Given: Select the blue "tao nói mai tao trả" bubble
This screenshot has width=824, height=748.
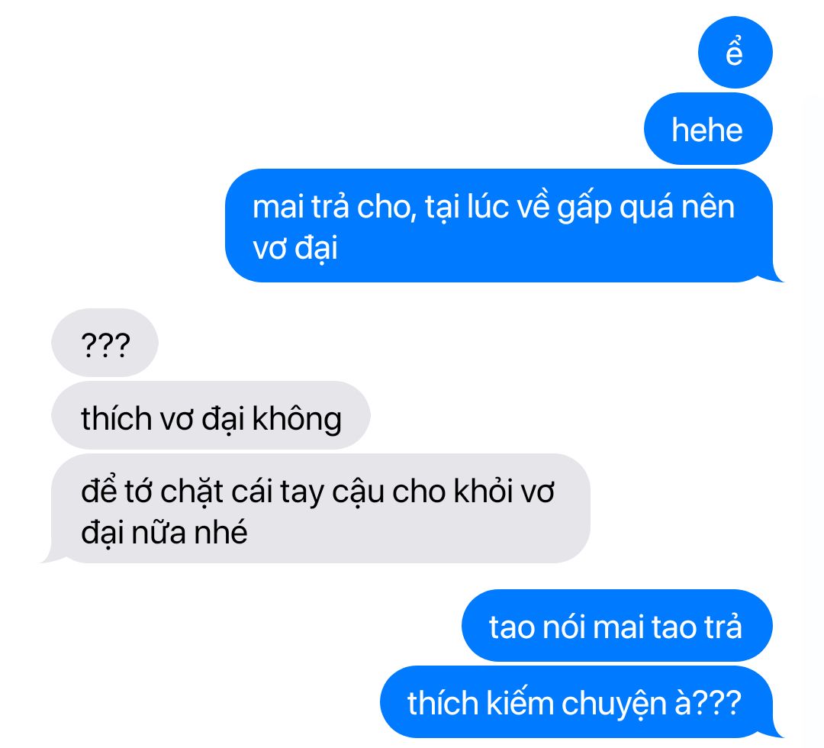Looking at the screenshot, I should (617, 626).
